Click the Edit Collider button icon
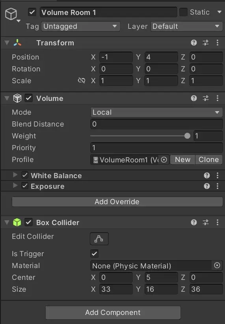Screen dimensions: 225x324 [99, 238]
